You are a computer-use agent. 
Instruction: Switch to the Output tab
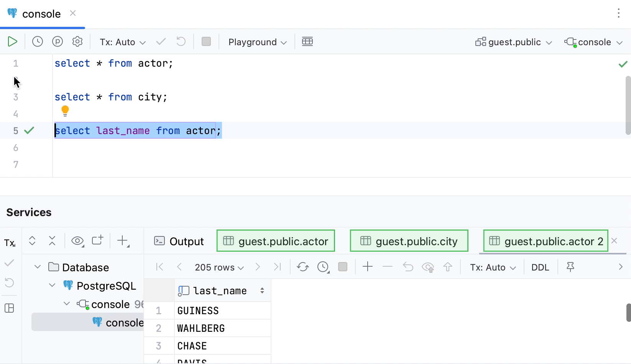click(178, 241)
